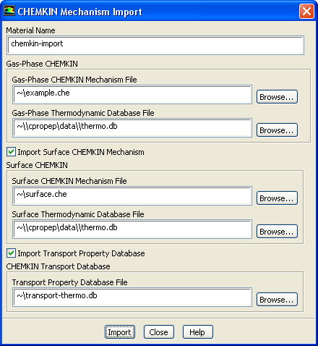318x346 pixels.
Task: Browse for the transport-thermo.db file
Action: [x=277, y=300]
